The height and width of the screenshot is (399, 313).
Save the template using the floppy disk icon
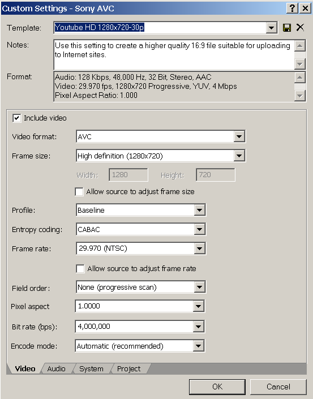click(x=287, y=28)
